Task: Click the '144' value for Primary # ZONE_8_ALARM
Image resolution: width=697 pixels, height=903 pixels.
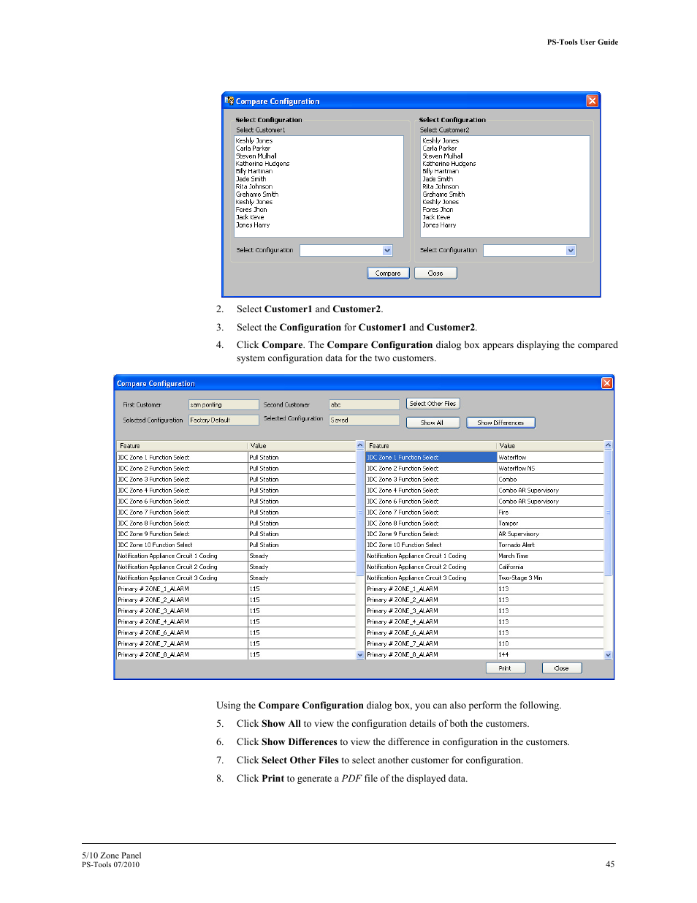Action: point(550,654)
